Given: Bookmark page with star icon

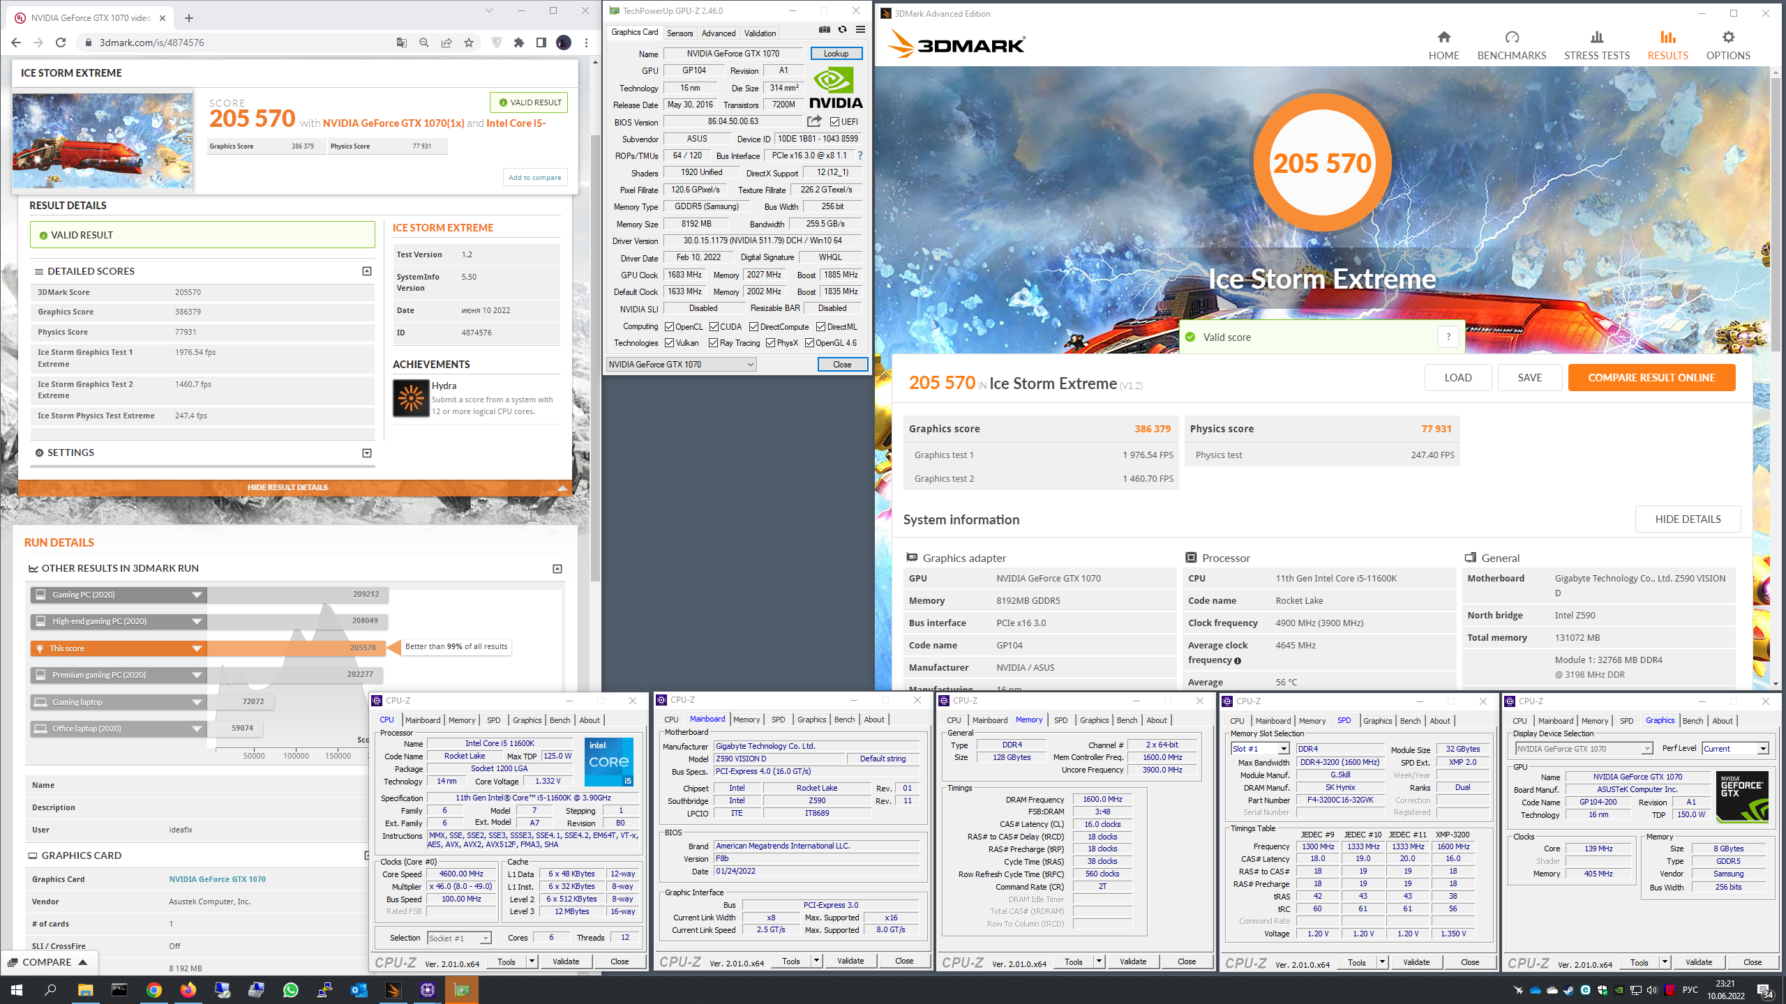Looking at the screenshot, I should [x=469, y=43].
